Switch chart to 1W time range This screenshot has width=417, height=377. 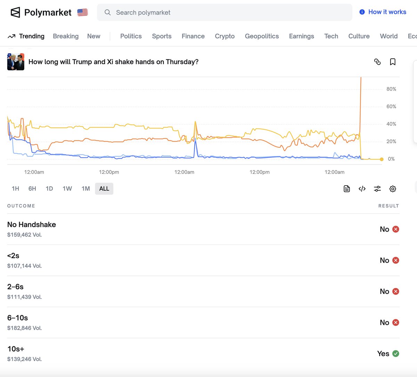point(67,188)
